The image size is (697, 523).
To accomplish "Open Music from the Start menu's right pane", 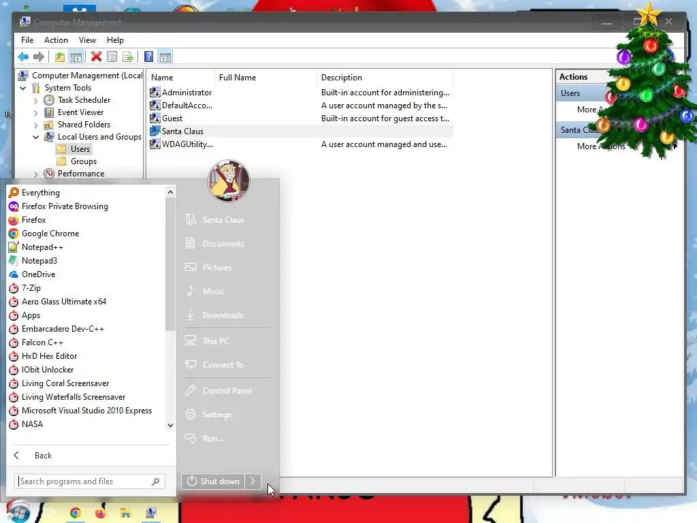I will [x=212, y=291].
